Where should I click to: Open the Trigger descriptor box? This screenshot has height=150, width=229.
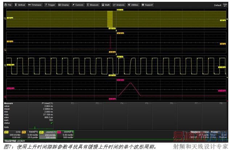pos(218,135)
